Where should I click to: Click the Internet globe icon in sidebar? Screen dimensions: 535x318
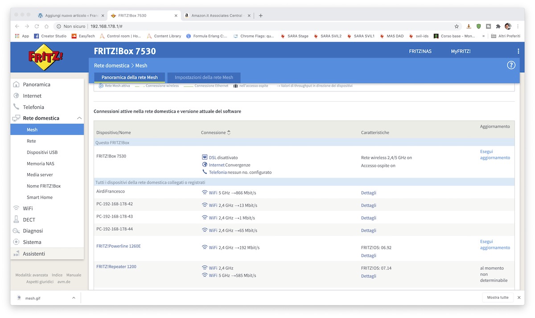(x=16, y=95)
